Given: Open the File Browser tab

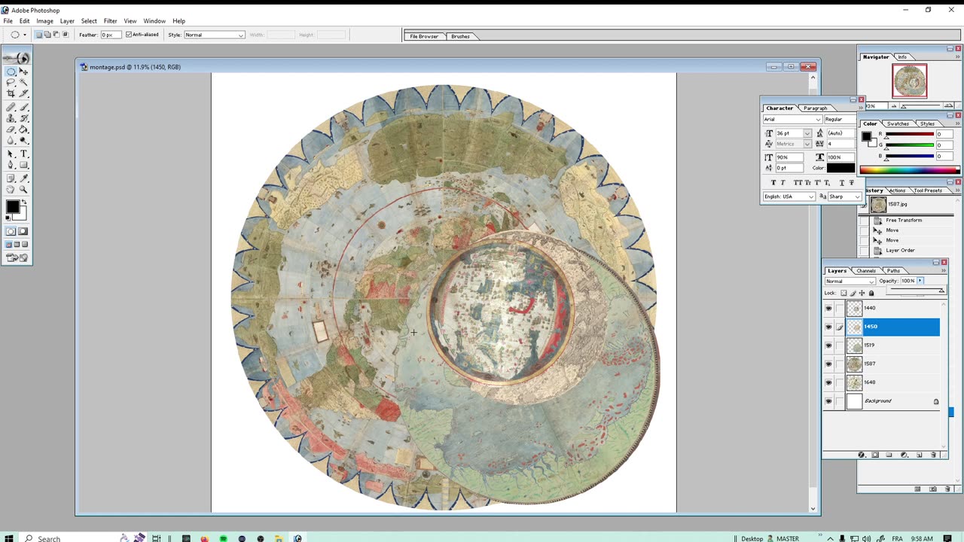Looking at the screenshot, I should click(x=424, y=36).
